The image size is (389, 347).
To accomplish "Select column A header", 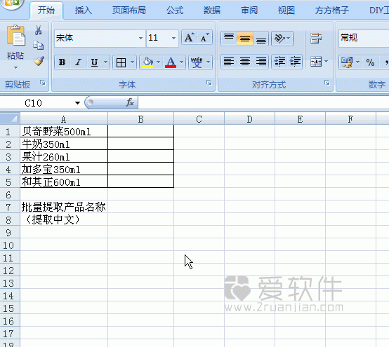I will click(x=64, y=119).
